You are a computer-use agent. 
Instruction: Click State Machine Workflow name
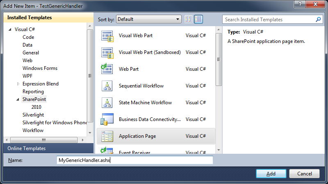pos(145,103)
